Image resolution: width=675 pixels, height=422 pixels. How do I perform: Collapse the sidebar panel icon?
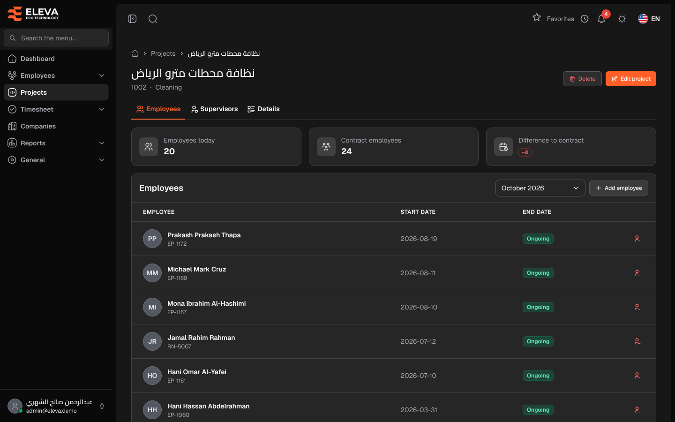coord(132,19)
